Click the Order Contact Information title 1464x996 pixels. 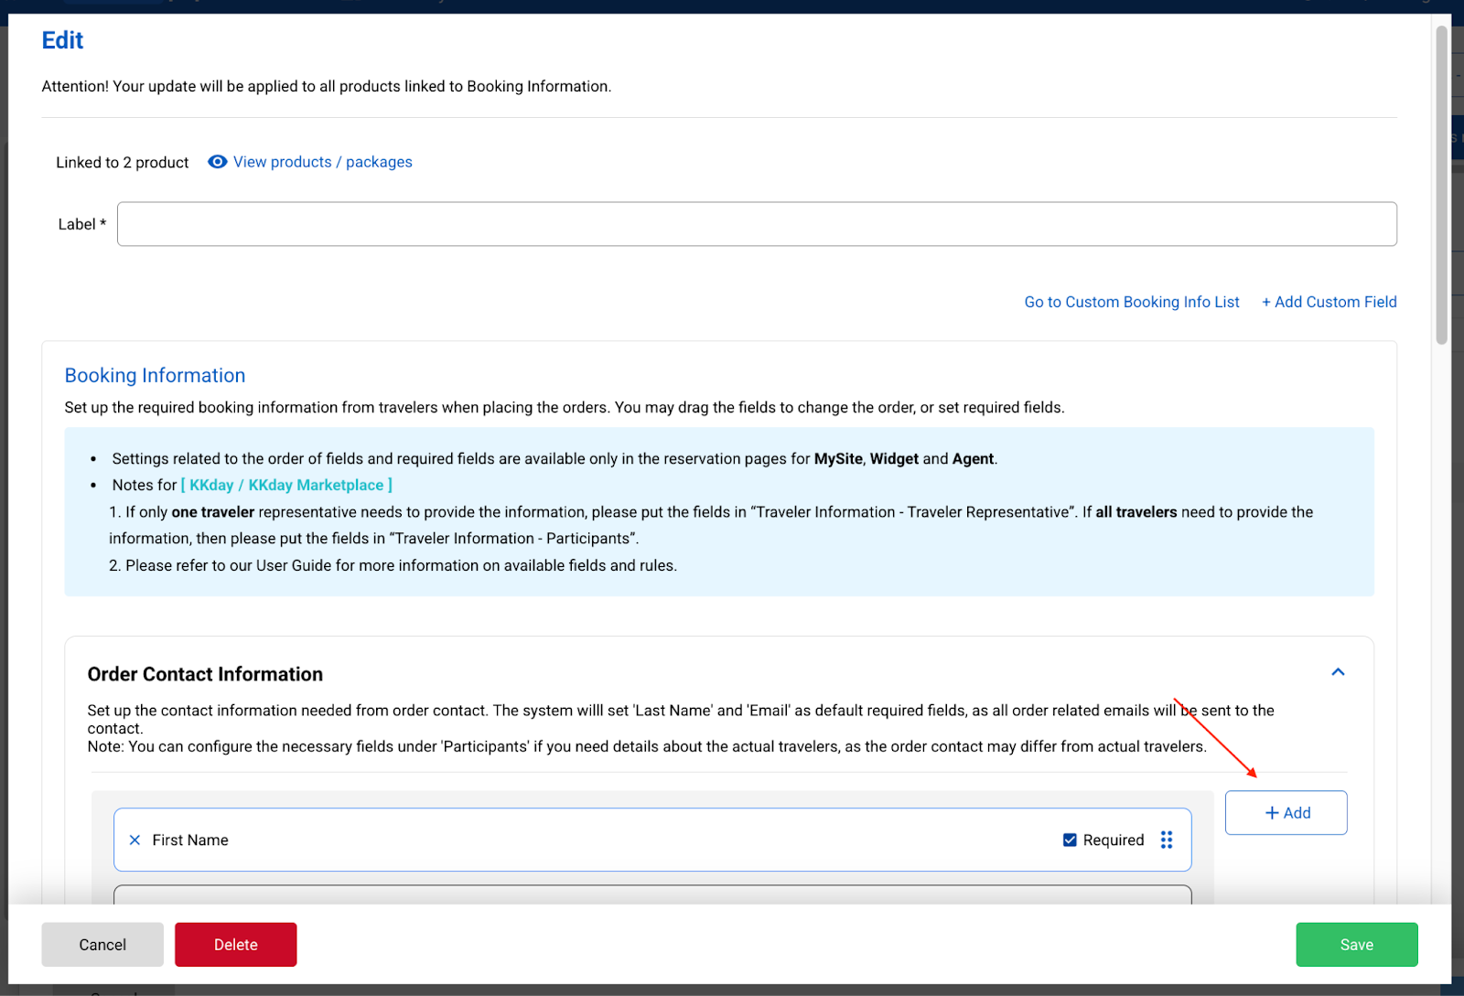click(205, 674)
